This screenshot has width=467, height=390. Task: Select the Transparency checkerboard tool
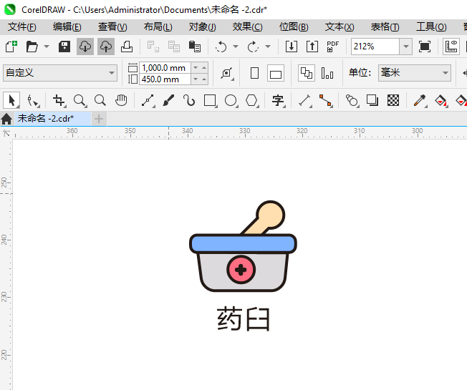pos(393,100)
